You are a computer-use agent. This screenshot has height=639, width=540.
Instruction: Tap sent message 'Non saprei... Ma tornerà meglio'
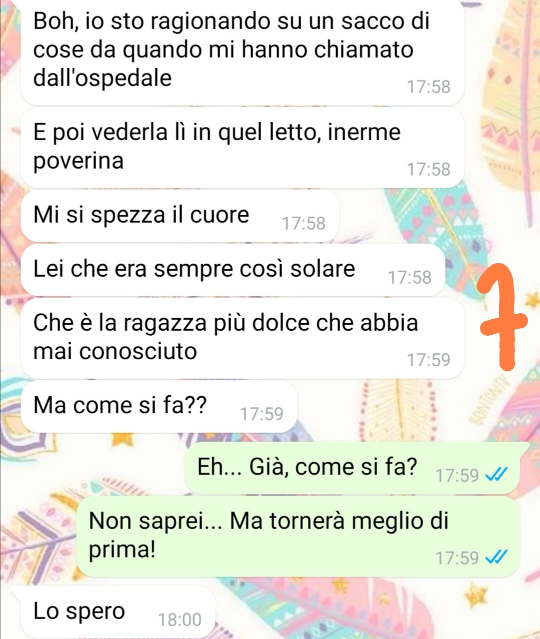[298, 536]
